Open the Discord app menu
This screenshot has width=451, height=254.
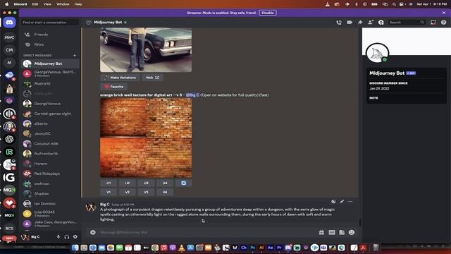(20, 4)
